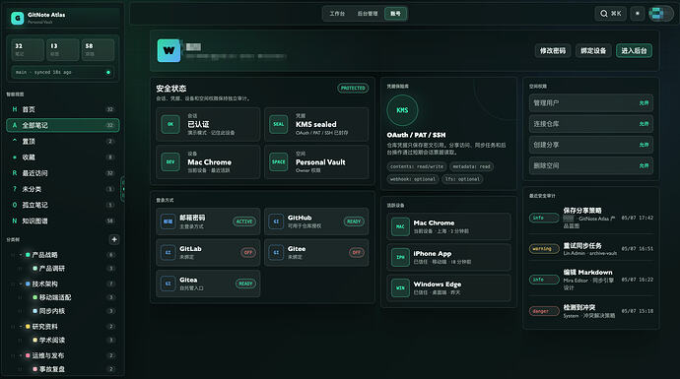Toggle the theme button beside search
Screen dimensions: 680x379
637,14
